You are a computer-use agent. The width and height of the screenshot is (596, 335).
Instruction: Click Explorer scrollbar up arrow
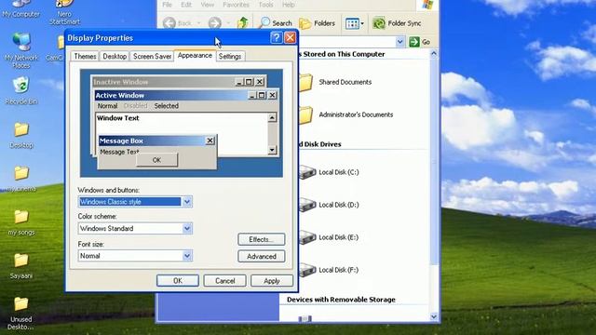(x=434, y=54)
